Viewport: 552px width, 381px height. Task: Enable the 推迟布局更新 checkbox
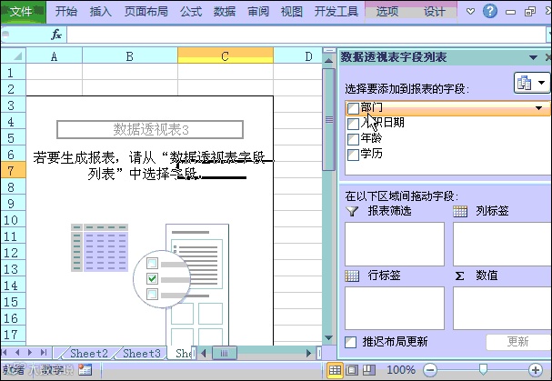[351, 342]
